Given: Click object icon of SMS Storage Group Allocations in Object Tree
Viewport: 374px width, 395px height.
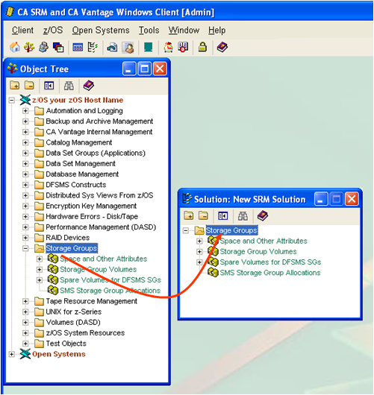Looking at the screenshot, I should (x=53, y=290).
